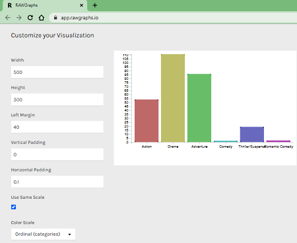Click the Vertical Padding input field
The image size is (297, 243).
[x=57, y=155]
